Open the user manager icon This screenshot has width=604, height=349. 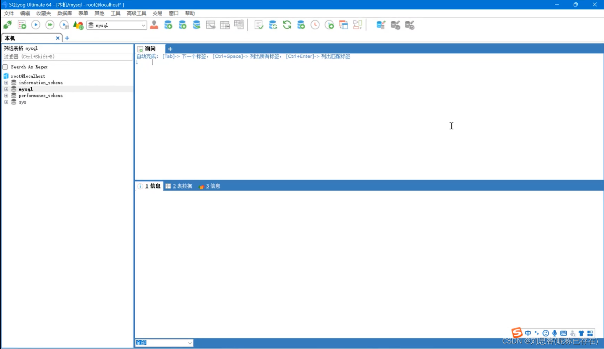(x=154, y=25)
